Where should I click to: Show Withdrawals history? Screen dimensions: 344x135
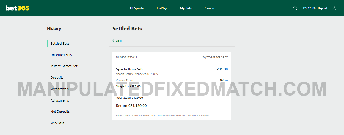[x=59, y=89]
